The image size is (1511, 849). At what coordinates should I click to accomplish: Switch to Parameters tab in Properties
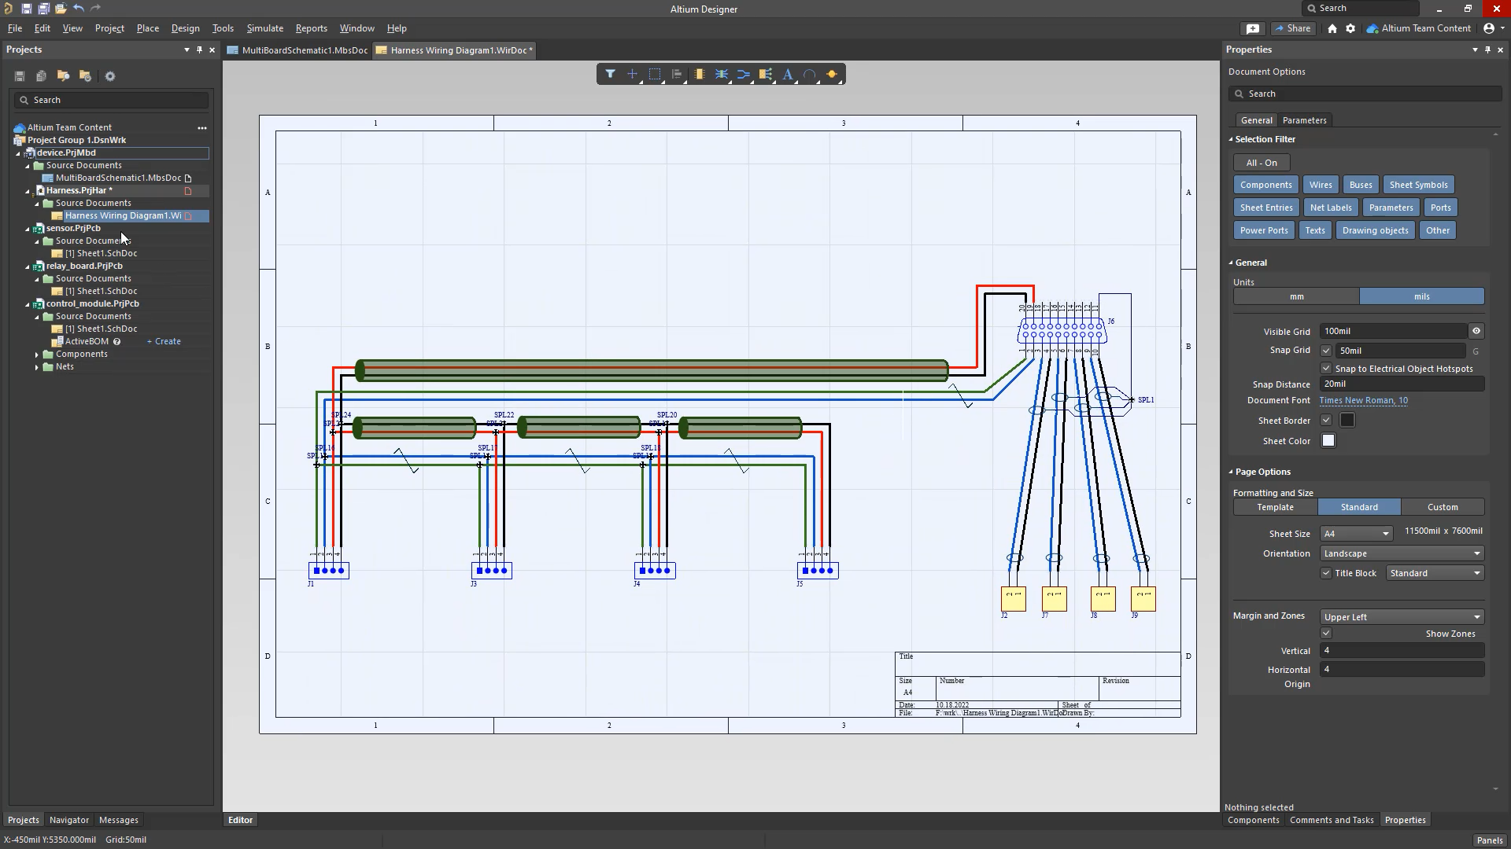[1305, 119]
